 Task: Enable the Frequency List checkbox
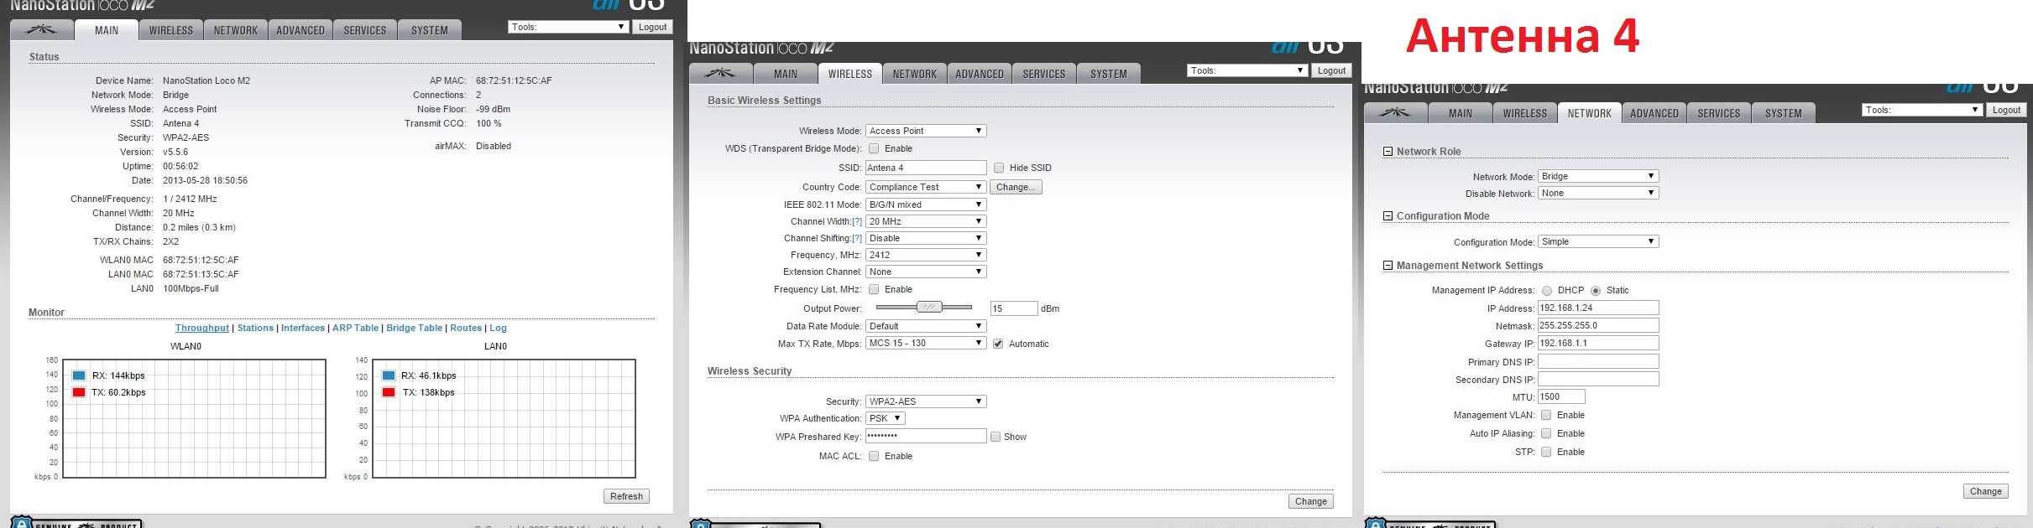pos(874,289)
